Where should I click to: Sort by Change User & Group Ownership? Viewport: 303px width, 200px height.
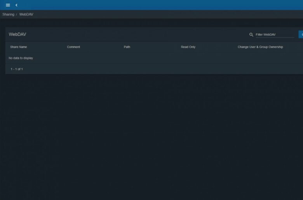(260, 47)
